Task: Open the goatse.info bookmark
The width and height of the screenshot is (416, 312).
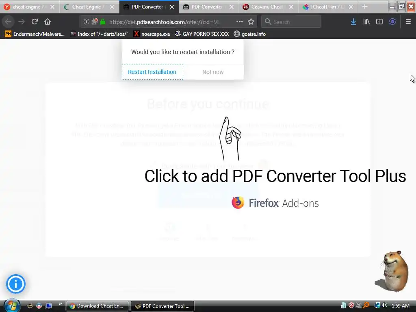Action: point(250,34)
